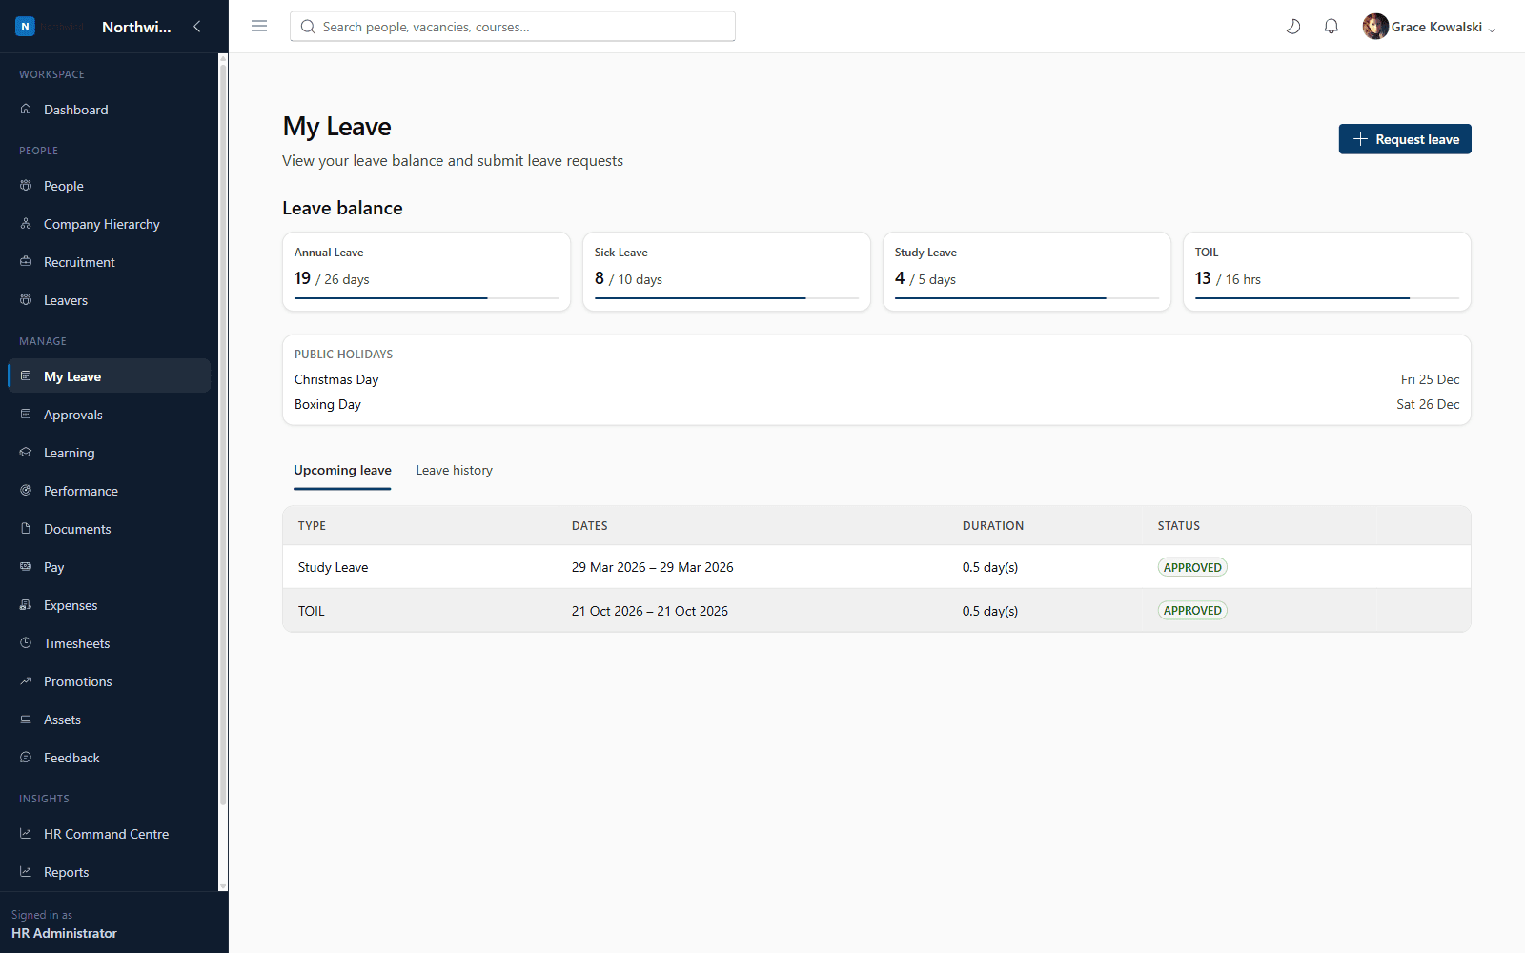Click the Boxing Day 'Sat 26 Dec' date
Image resolution: width=1525 pixels, height=953 pixels.
pyautogui.click(x=1428, y=404)
